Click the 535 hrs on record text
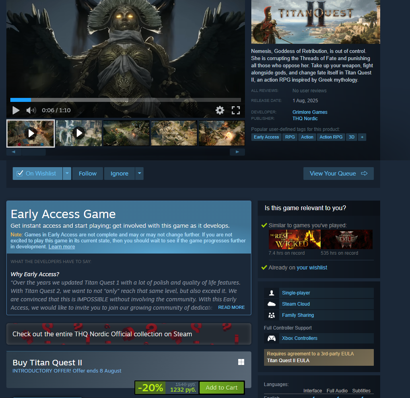This screenshot has width=410, height=398. click(x=339, y=253)
